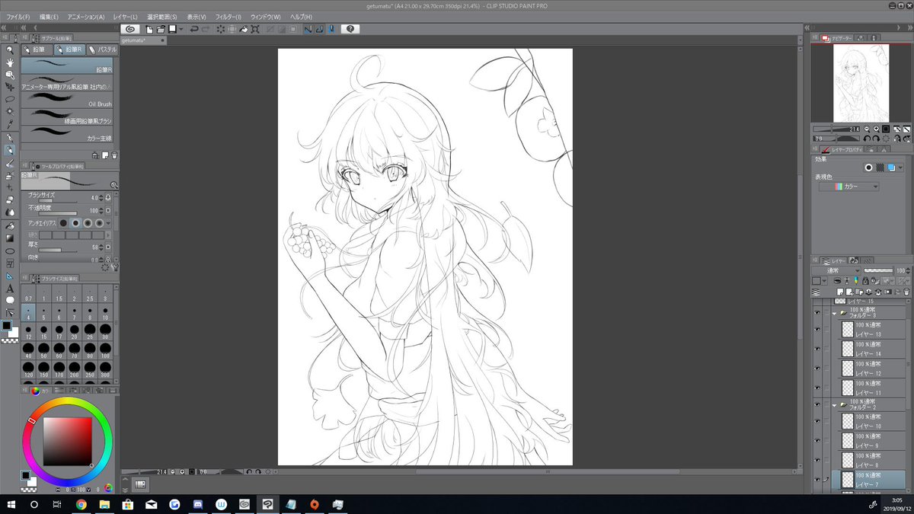Collapse フォルダー 3 in layer list
The width and height of the screenshot is (914, 514).
[835, 313]
